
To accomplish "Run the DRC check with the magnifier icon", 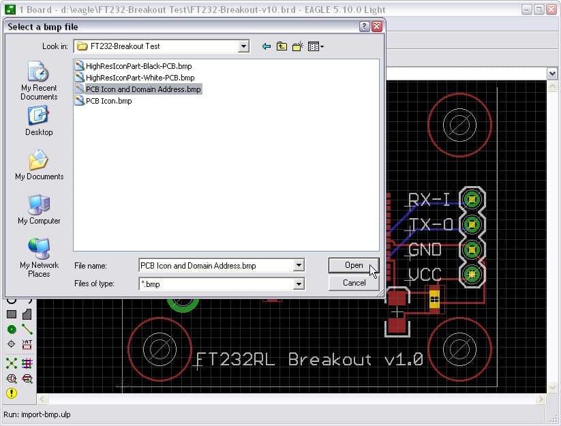I will [11, 377].
